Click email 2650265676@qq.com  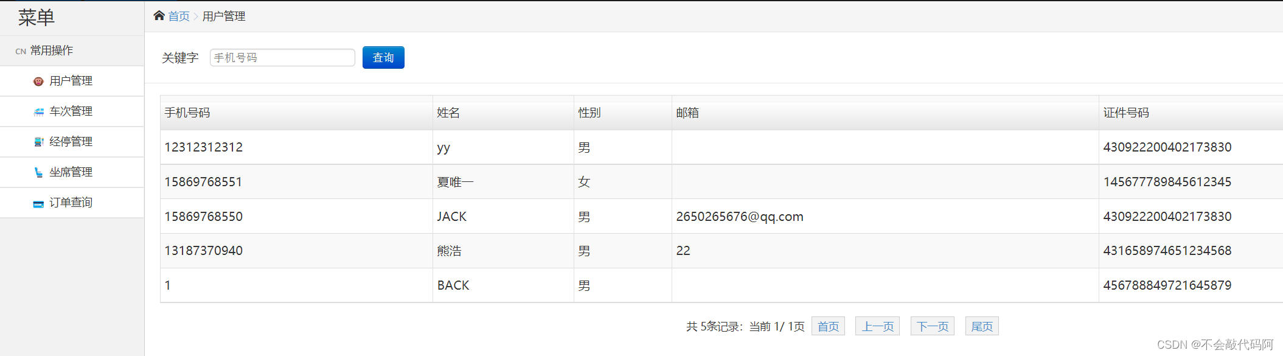pyautogui.click(x=740, y=217)
